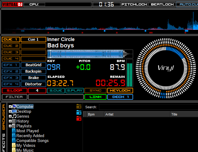Select the History entry

pyautogui.click(x=23, y=121)
